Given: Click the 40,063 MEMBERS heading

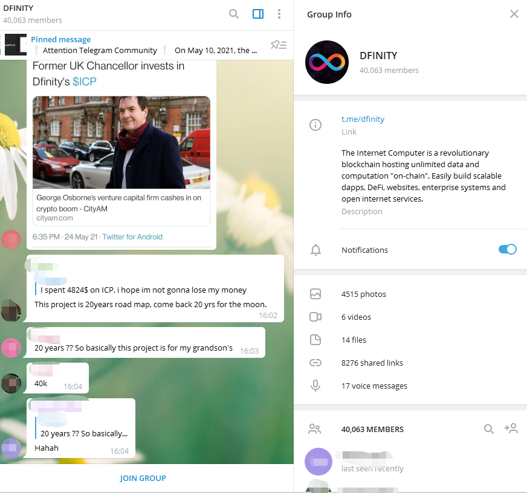Looking at the screenshot, I should [372, 429].
